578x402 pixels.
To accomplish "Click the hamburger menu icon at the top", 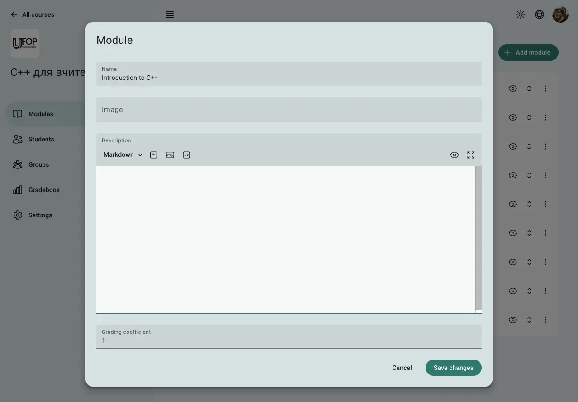I will (x=170, y=14).
